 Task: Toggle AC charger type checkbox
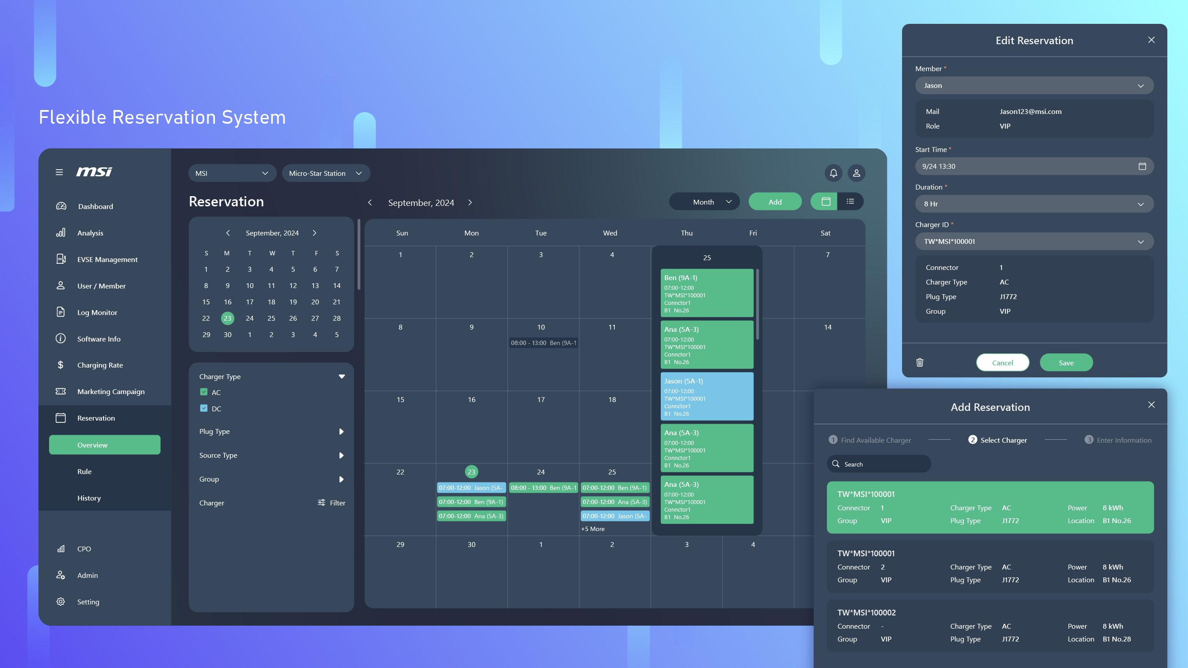[x=204, y=392]
